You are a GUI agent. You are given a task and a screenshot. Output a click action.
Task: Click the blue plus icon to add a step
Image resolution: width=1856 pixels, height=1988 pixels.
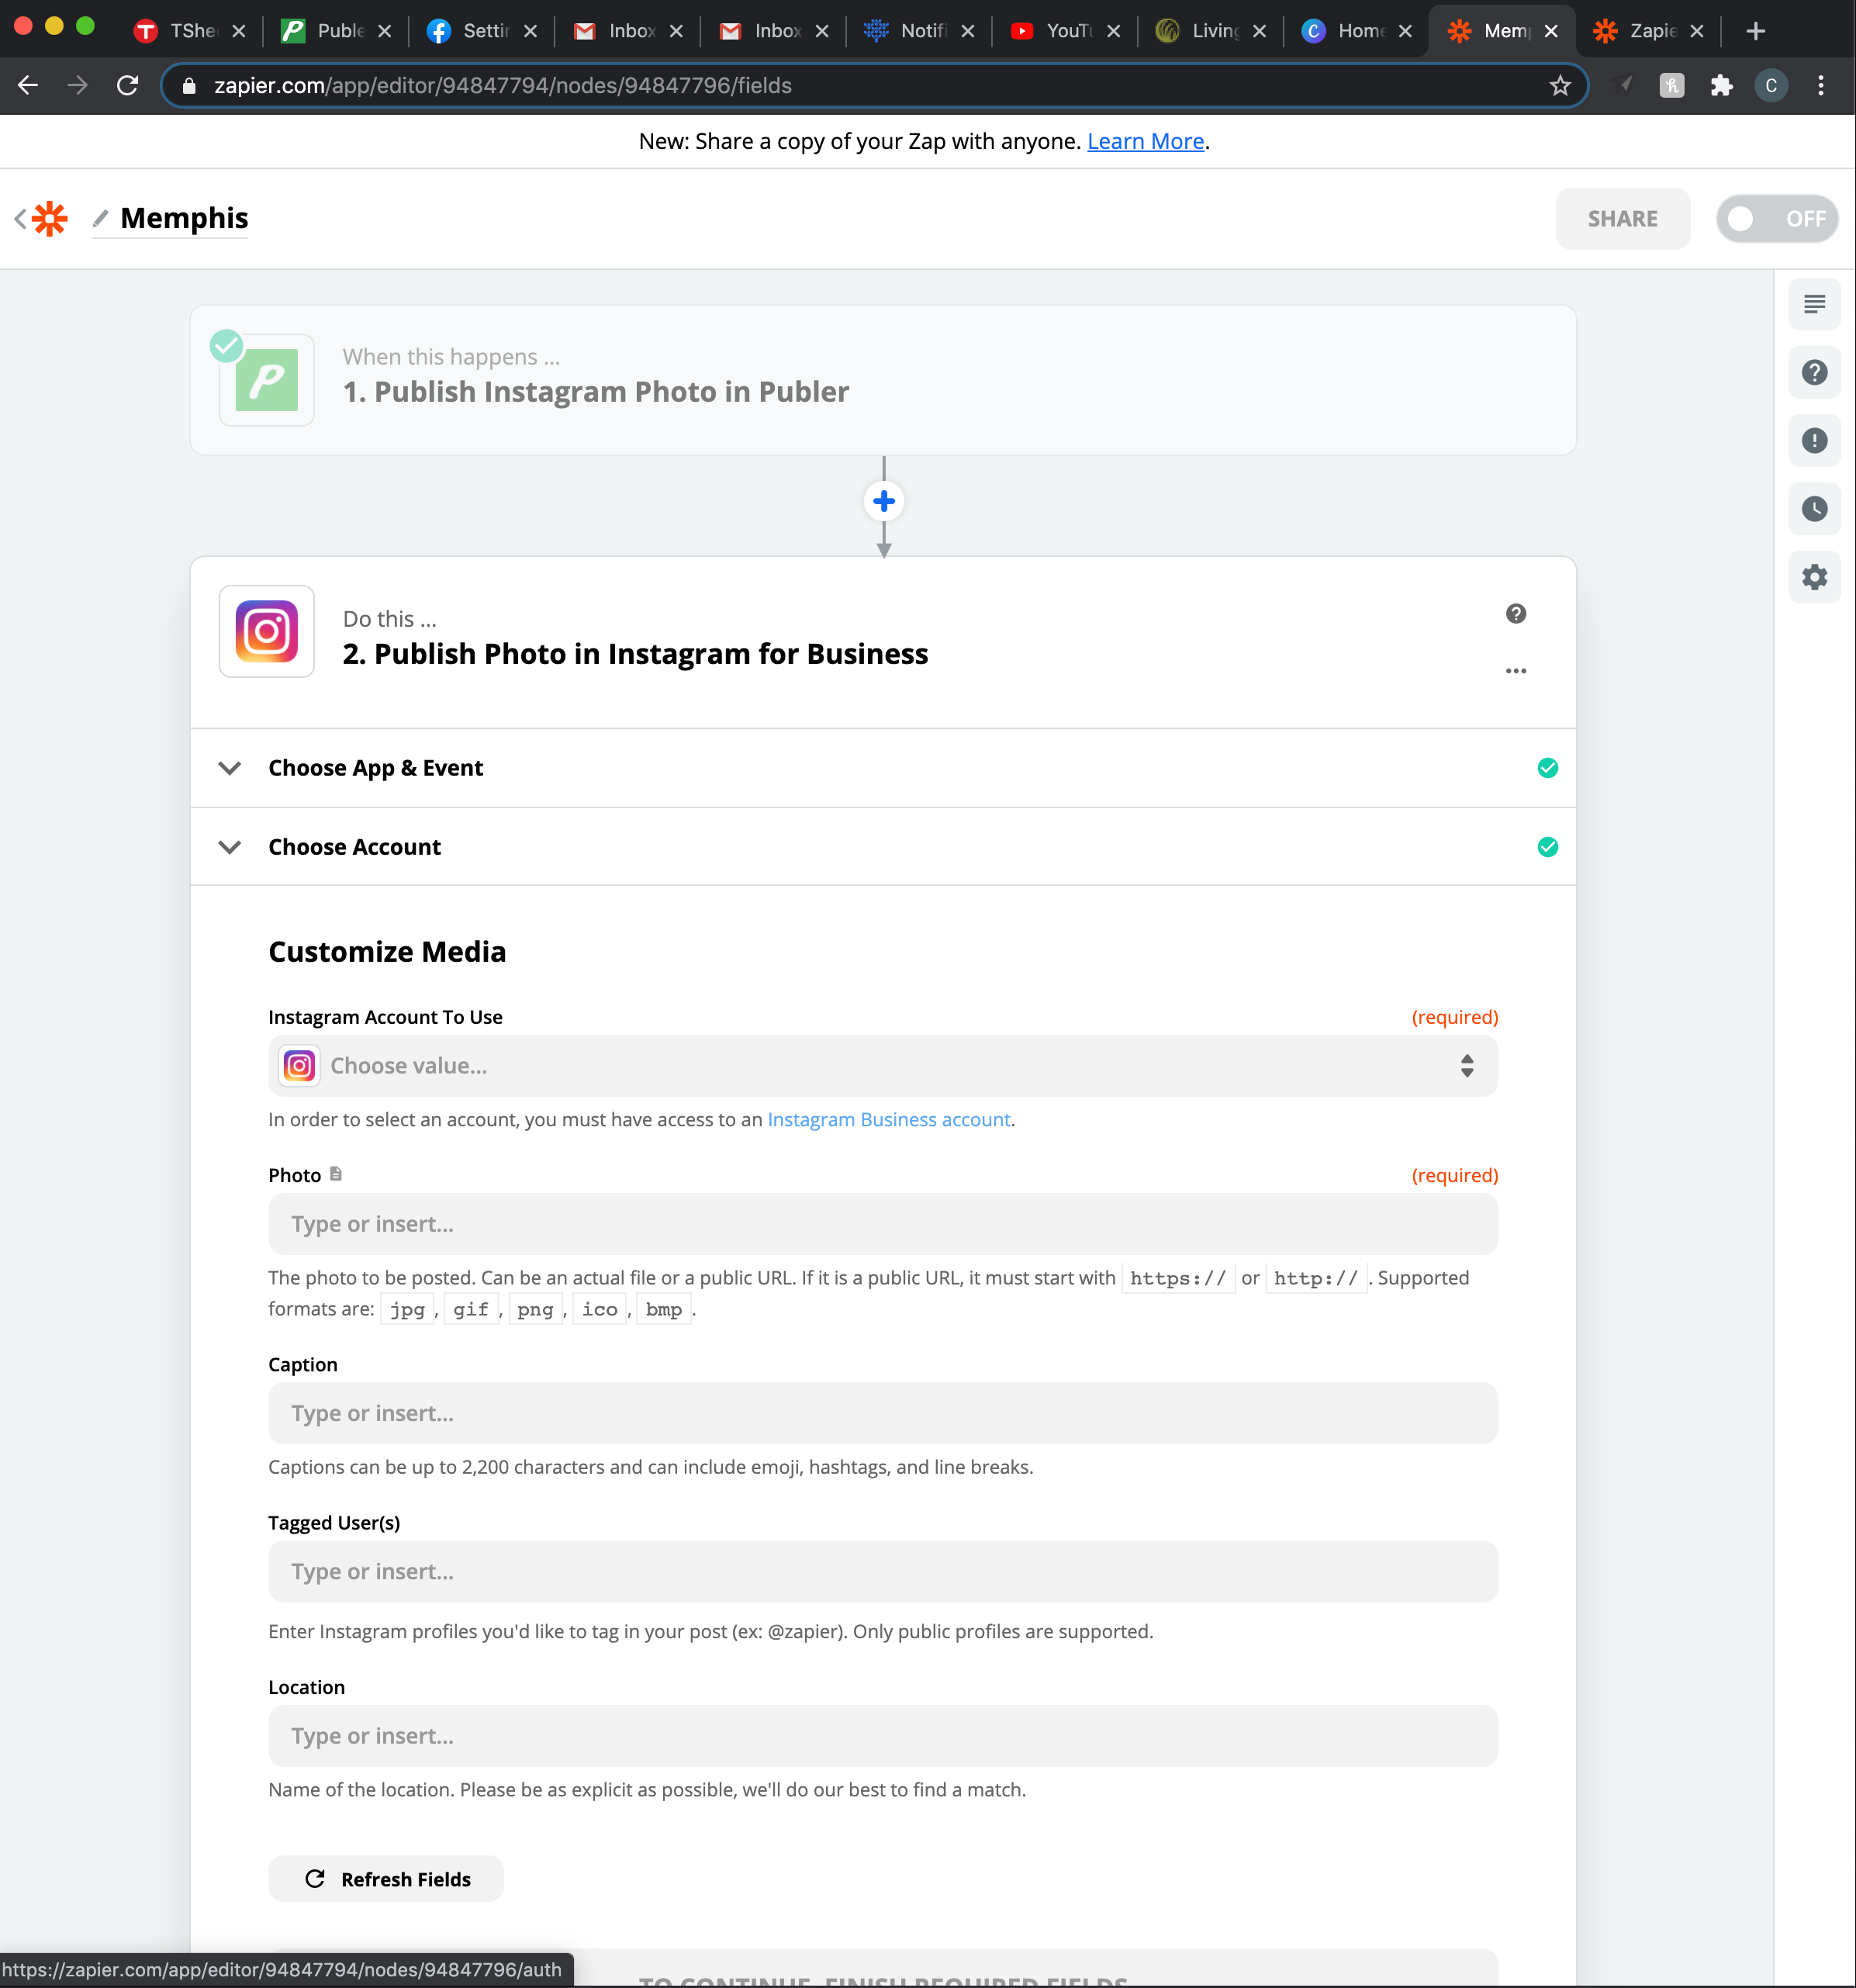(884, 501)
